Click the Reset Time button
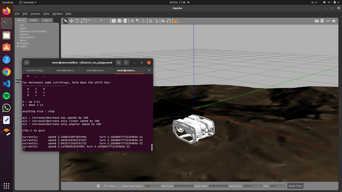Image resolution: width=342 pixels, height=192 pixels. click(x=295, y=186)
